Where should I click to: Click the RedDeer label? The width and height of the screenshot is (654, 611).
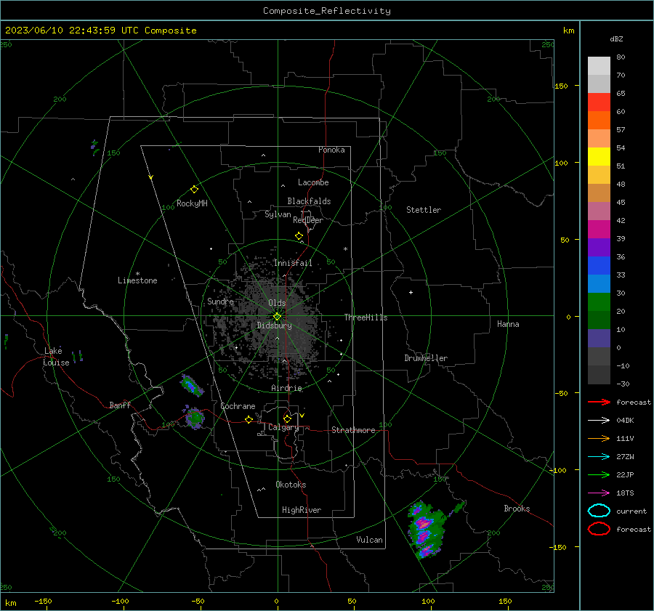pos(308,220)
